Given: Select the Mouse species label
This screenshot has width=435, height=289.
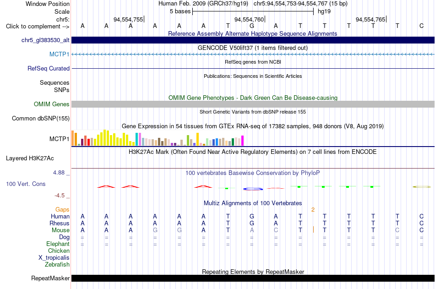Looking at the screenshot, I should coord(60,230).
